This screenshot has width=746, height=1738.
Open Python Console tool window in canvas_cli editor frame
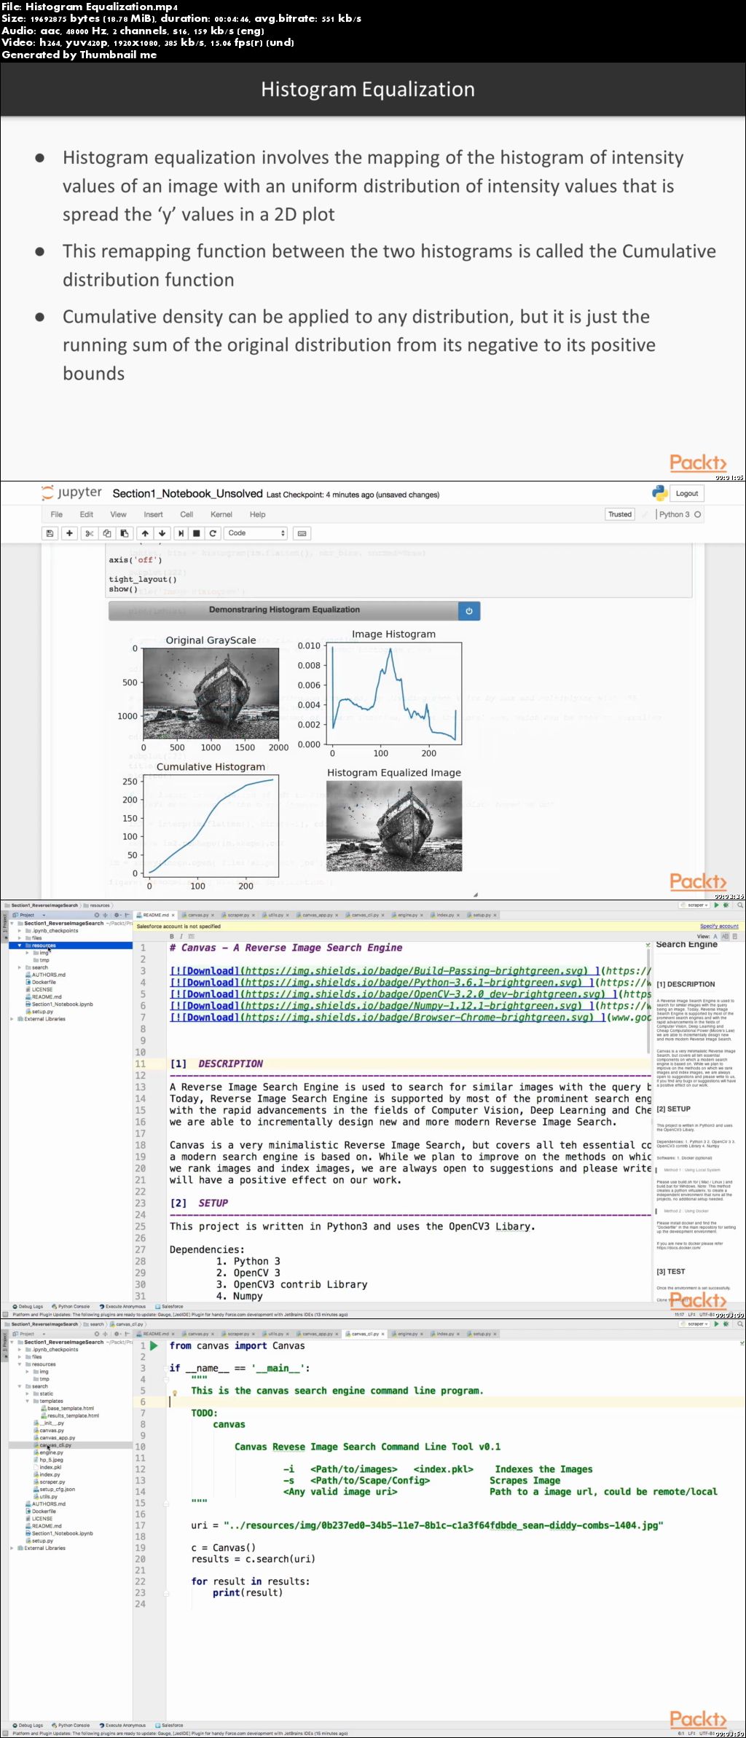click(73, 1725)
